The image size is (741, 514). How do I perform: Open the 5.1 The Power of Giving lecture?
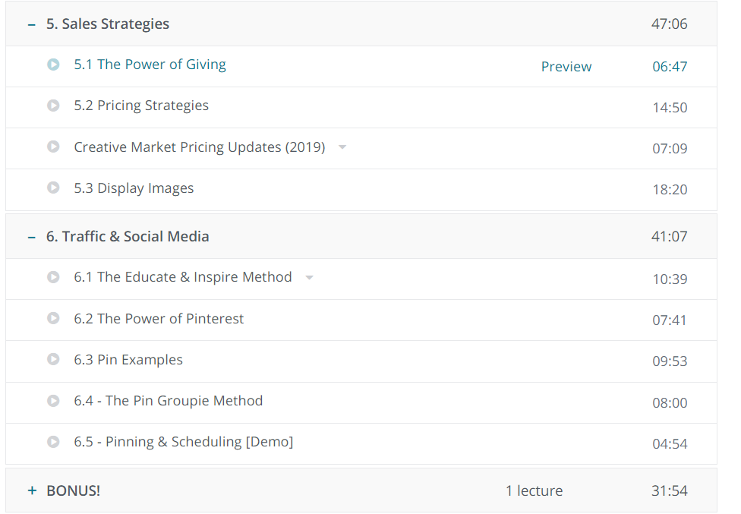coord(150,65)
